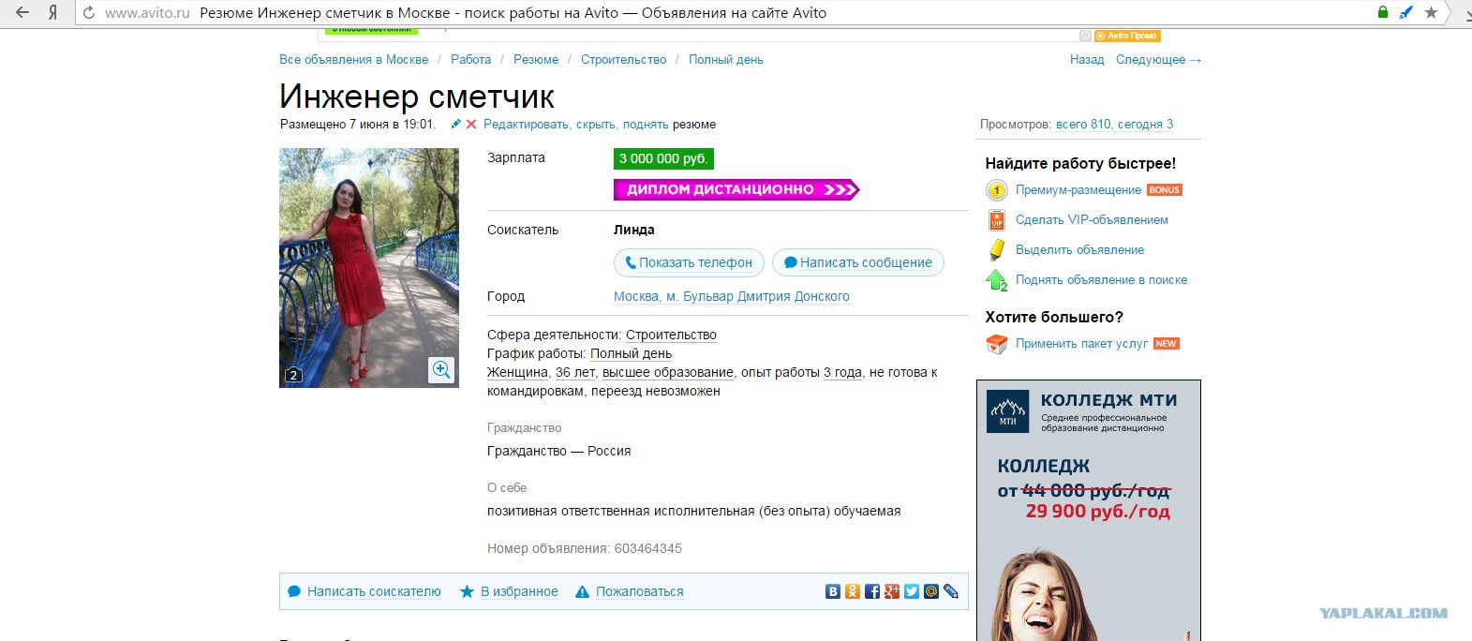Click the yellow highlighter marker icon
The width and height of the screenshot is (1472, 641).
(x=997, y=250)
